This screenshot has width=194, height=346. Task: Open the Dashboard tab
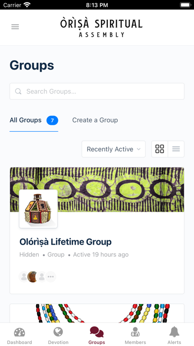click(x=19, y=336)
